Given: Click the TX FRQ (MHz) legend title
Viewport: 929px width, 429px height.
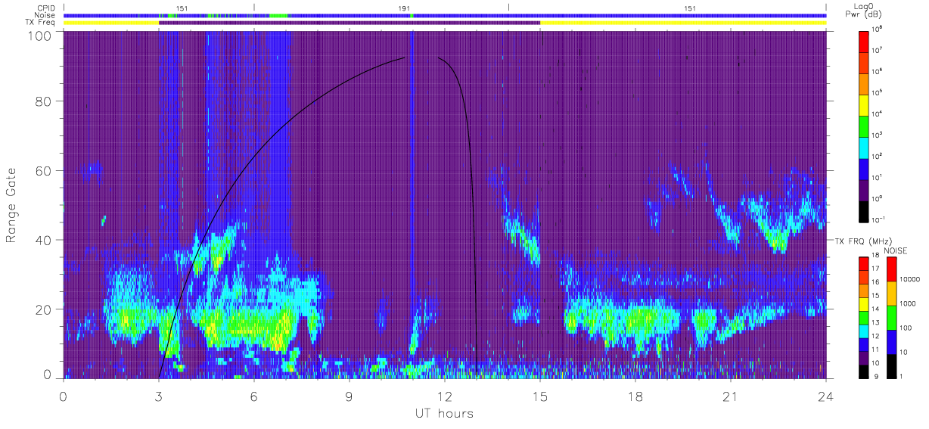Looking at the screenshot, I should click(863, 241).
